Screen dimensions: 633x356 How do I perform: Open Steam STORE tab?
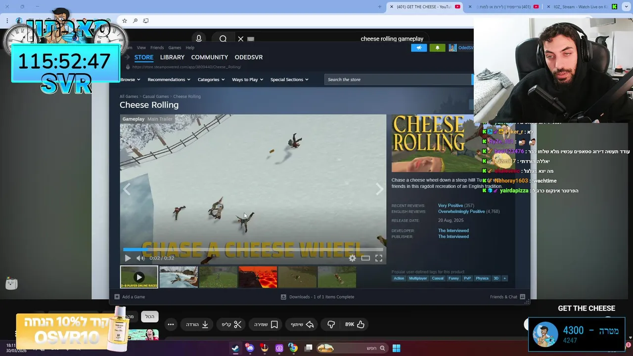point(144,57)
